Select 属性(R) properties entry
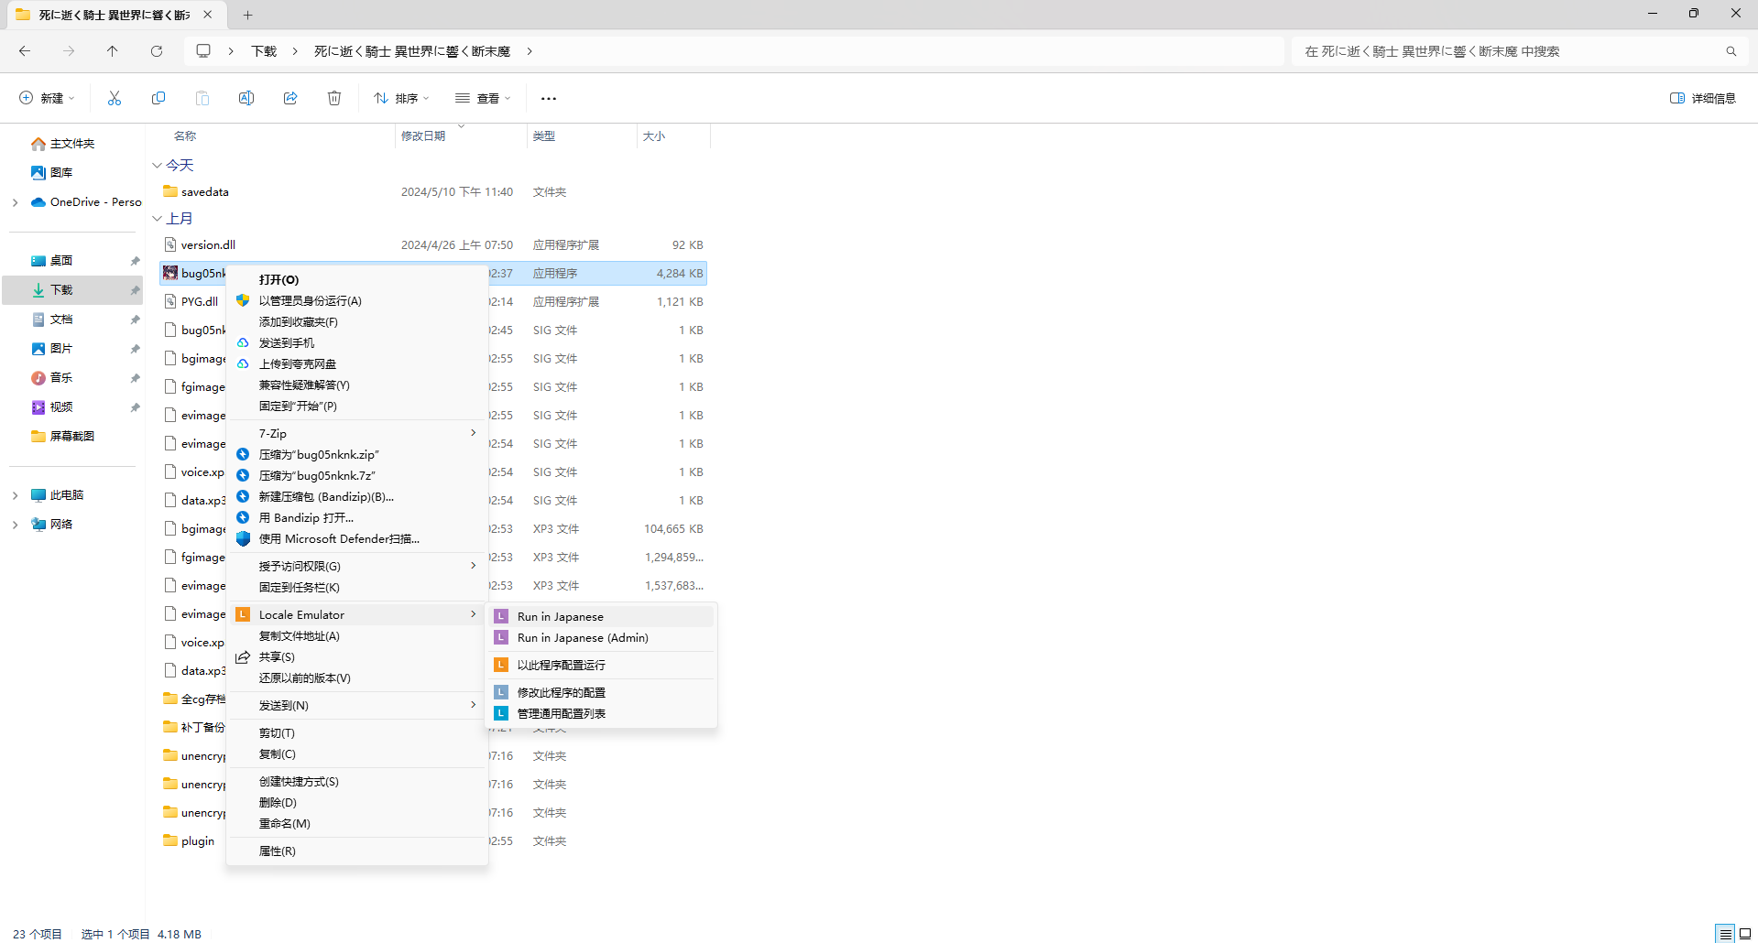Screen dimensions: 1758x943 tap(356, 851)
